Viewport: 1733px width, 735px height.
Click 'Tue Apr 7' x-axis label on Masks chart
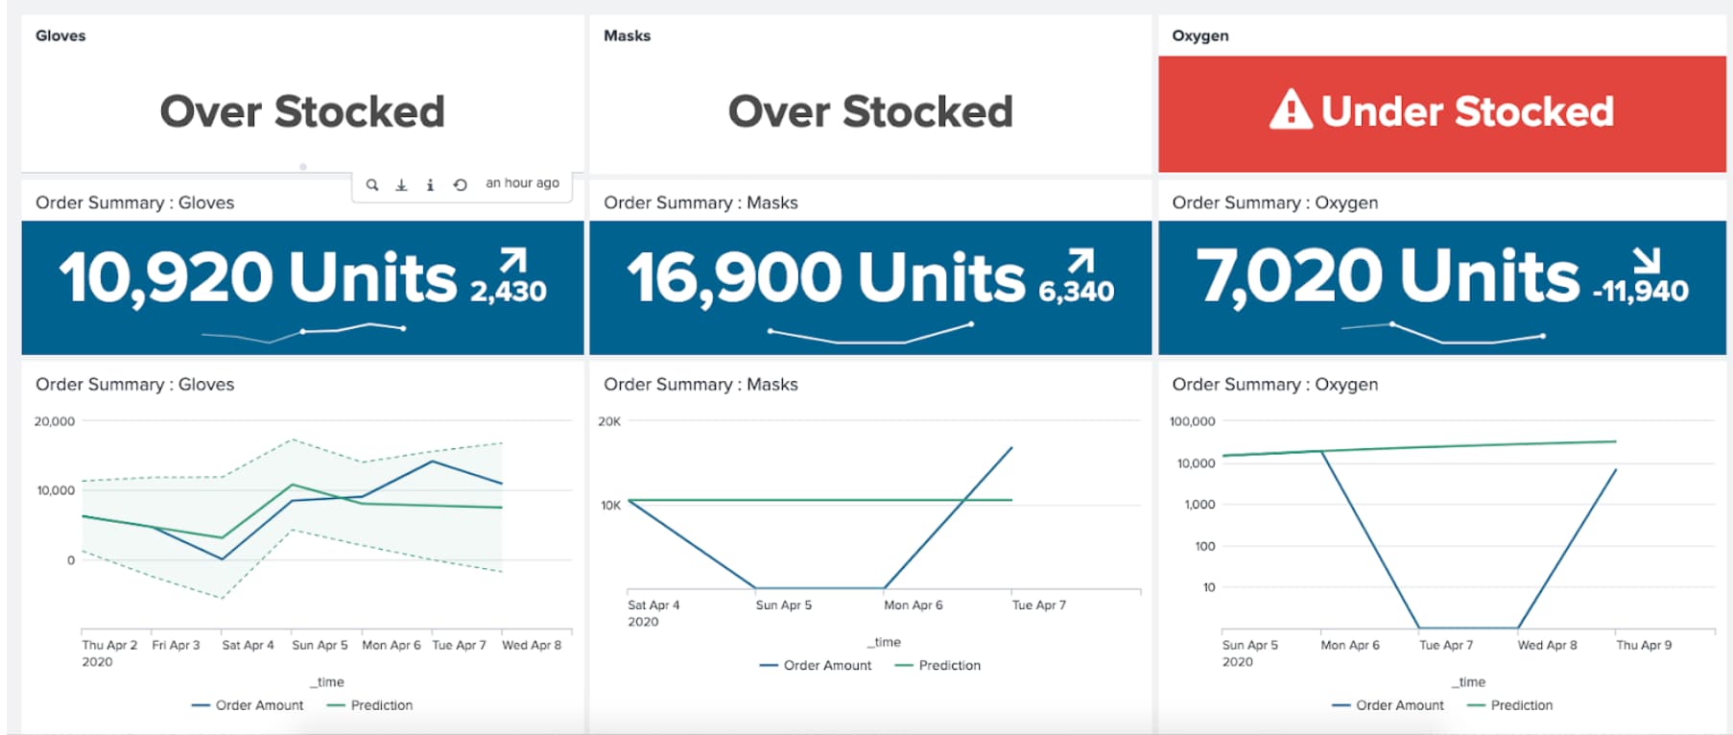[1039, 605]
